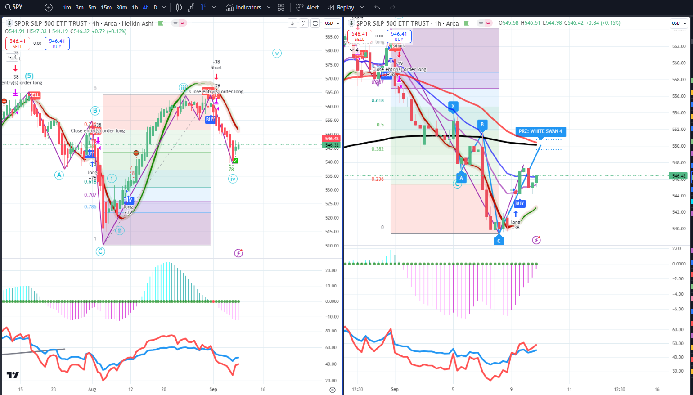The image size is (693, 395).
Task: Select the 5m timeframe
Action: click(x=92, y=8)
